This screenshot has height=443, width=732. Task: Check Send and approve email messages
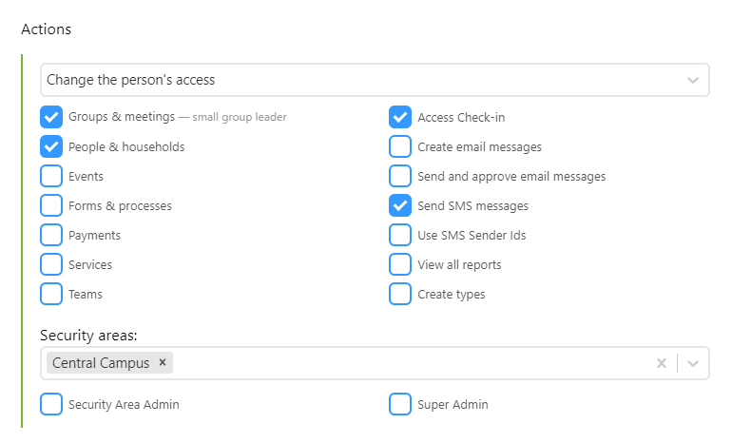[400, 176]
